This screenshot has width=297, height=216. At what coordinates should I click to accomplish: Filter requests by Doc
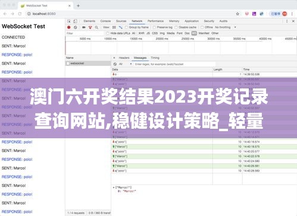coord(187,33)
